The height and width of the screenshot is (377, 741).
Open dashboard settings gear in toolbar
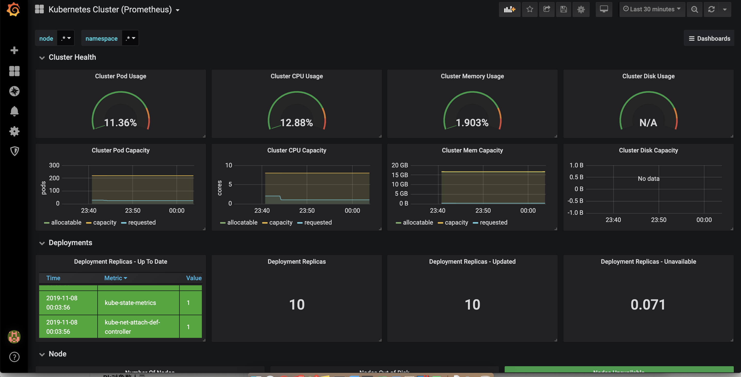(581, 10)
